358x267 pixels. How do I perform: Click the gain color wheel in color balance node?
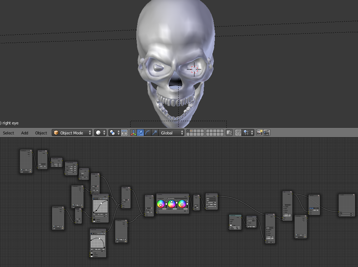182,204
